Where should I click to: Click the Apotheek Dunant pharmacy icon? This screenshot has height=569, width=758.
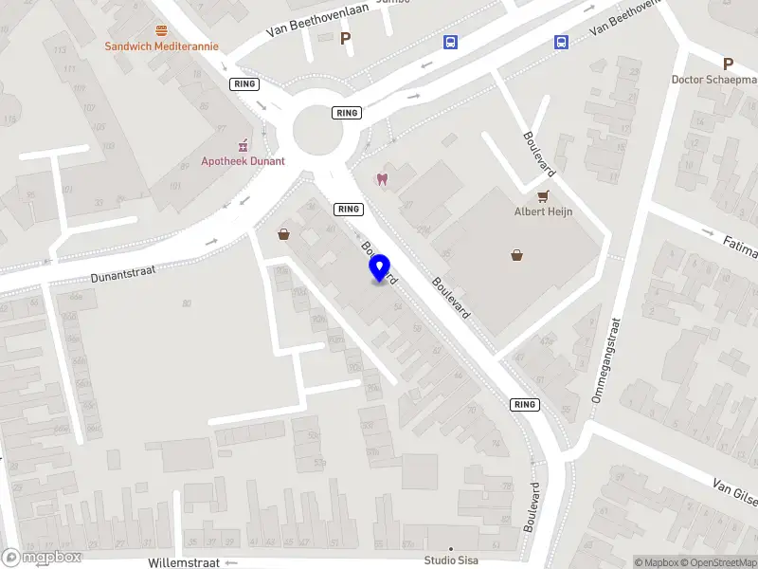point(243,145)
